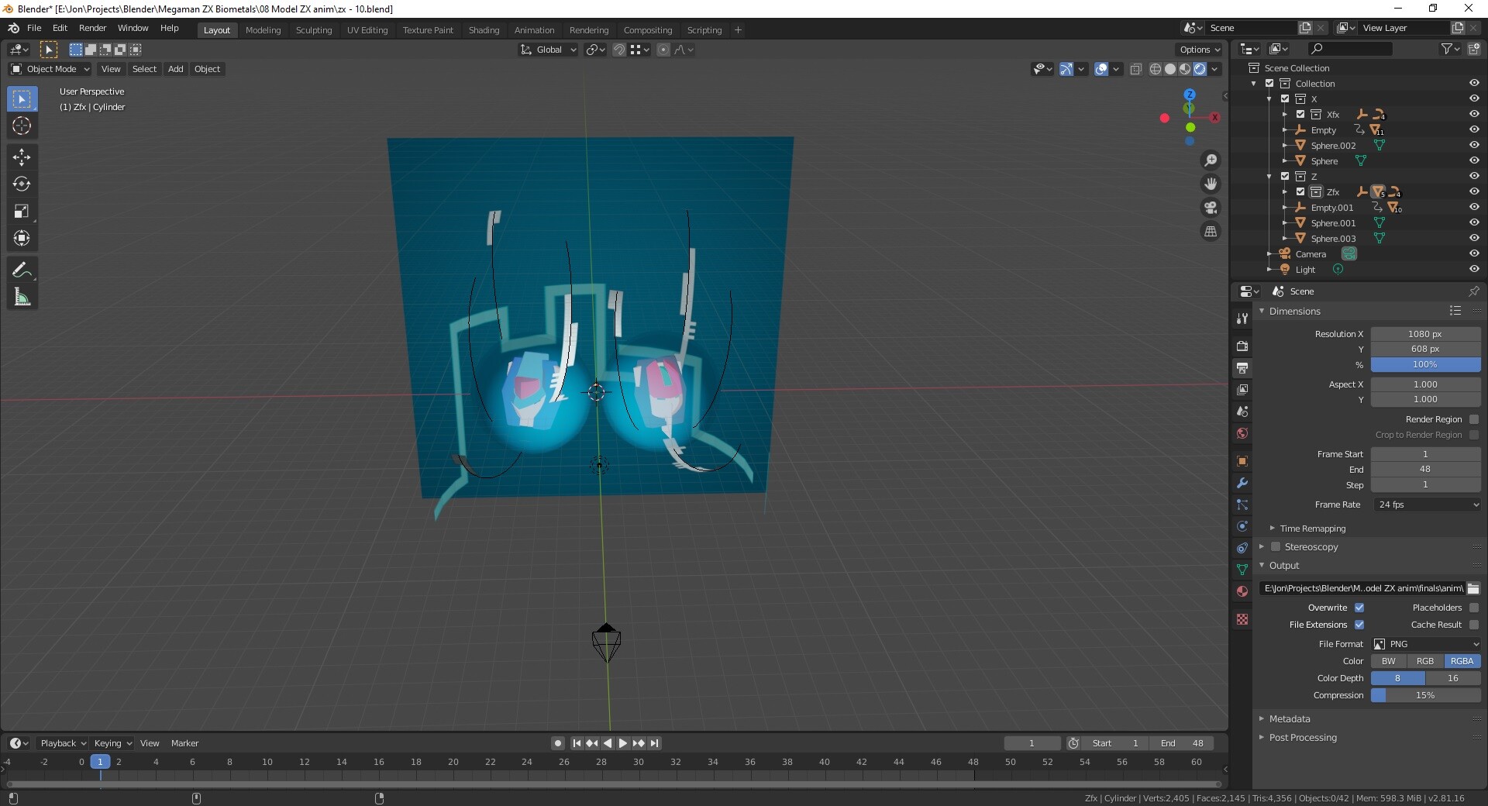Choose the Annotate tool
This screenshot has height=806, width=1488.
tap(22, 270)
